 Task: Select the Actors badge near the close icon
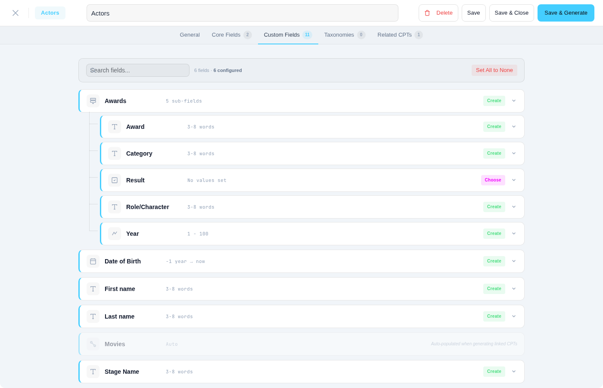tap(50, 13)
